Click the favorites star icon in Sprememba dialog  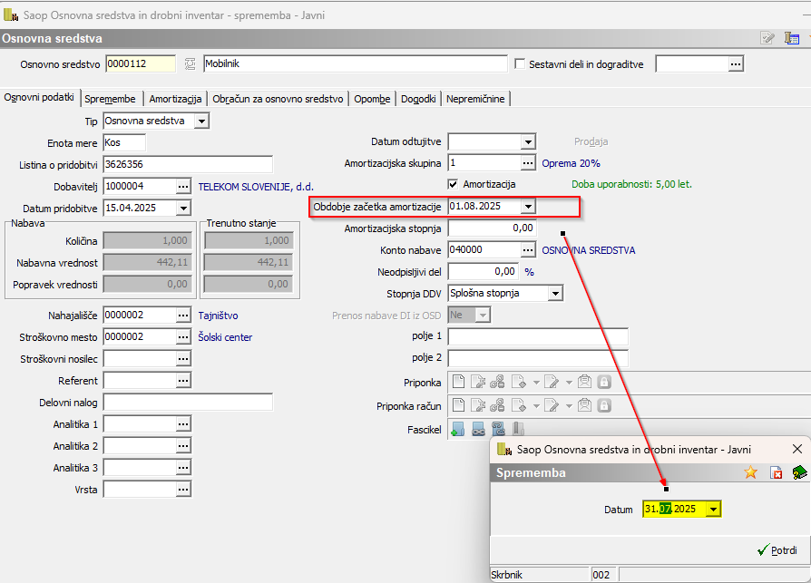750,472
